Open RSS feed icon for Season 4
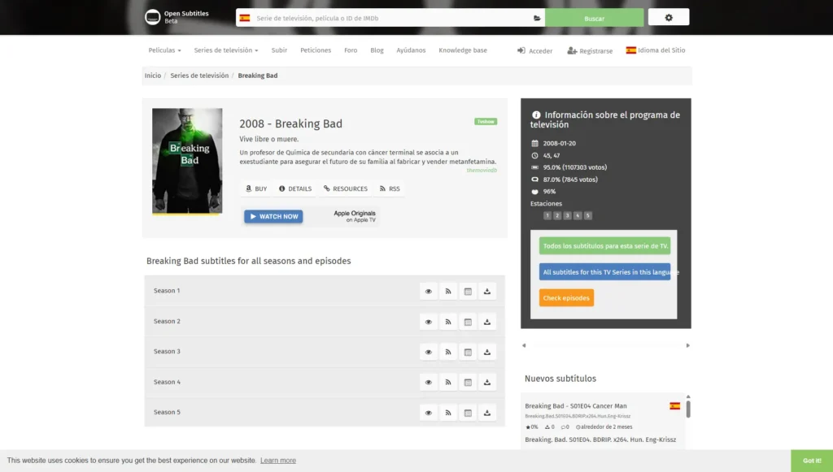 [x=448, y=383]
